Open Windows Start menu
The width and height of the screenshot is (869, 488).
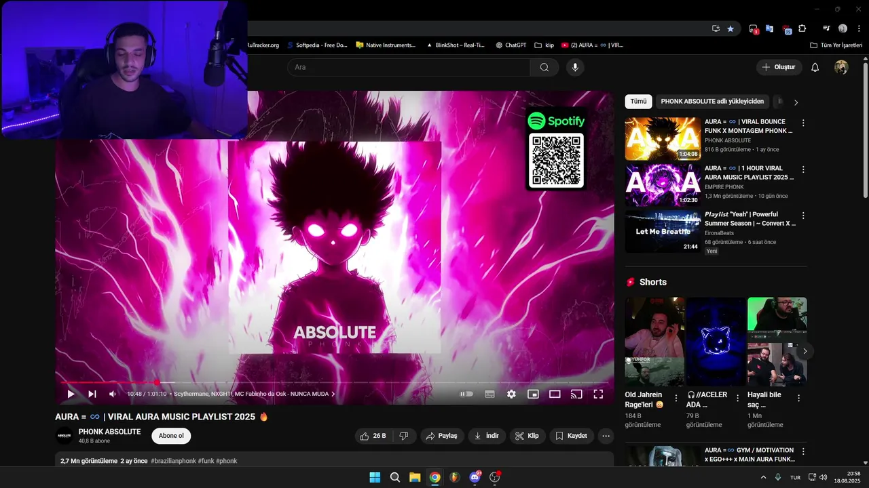(x=375, y=477)
